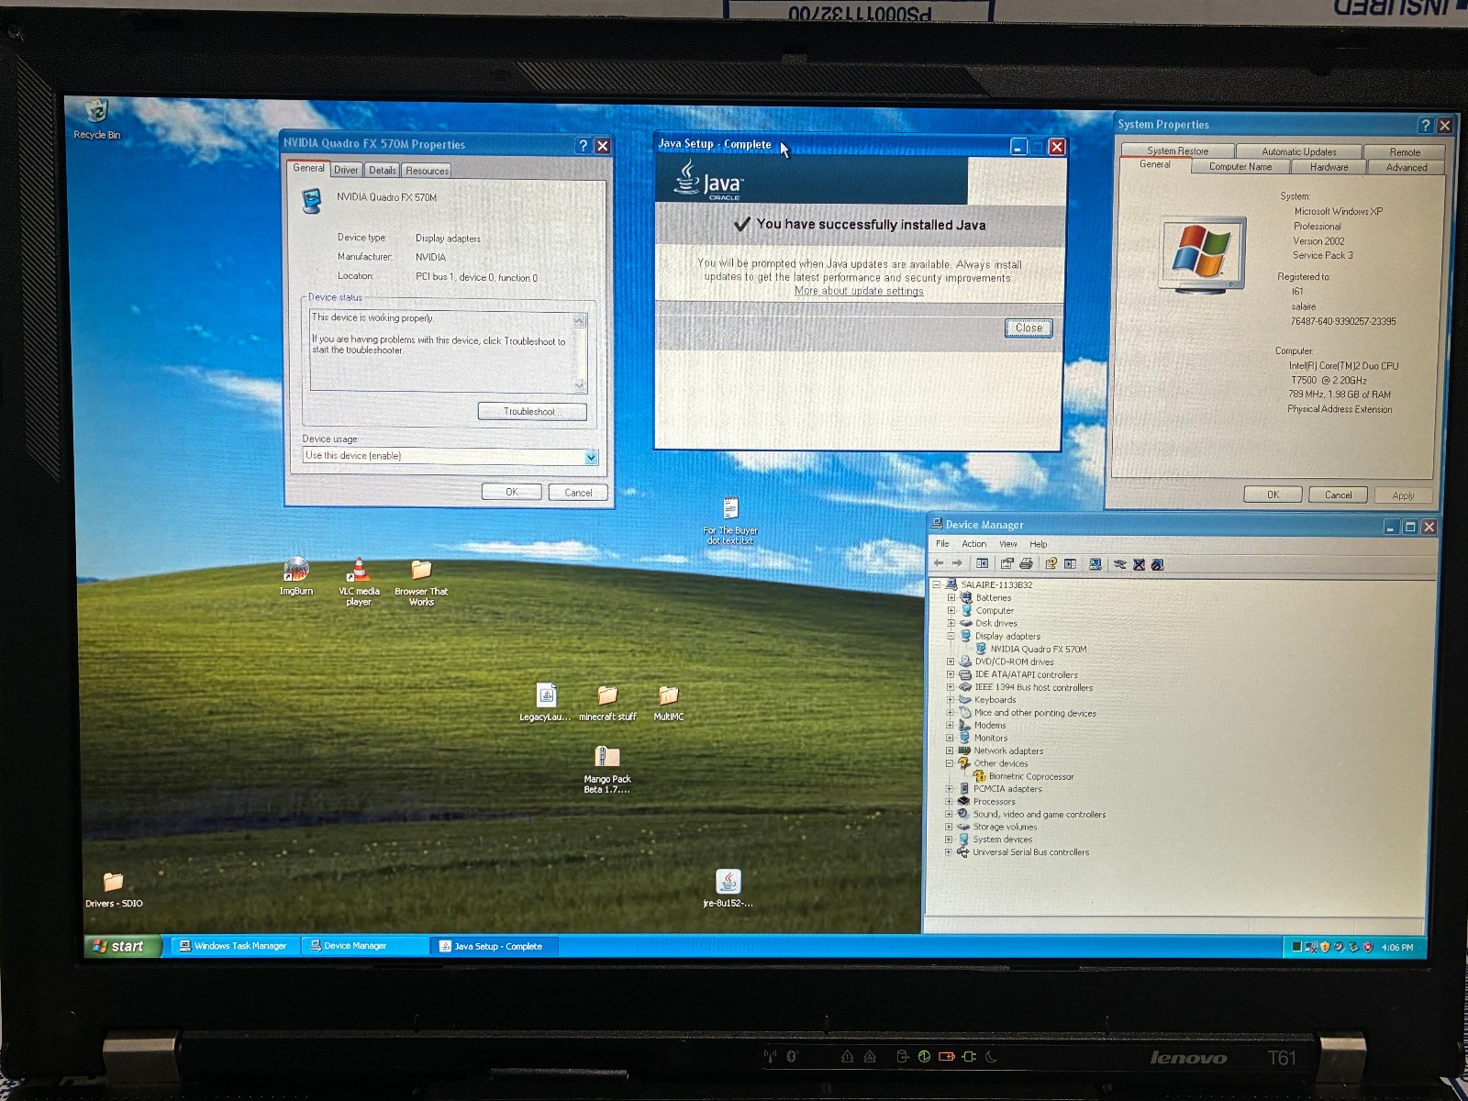
Task: Click the Task Manager CPU tray icon
Action: click(x=1297, y=947)
